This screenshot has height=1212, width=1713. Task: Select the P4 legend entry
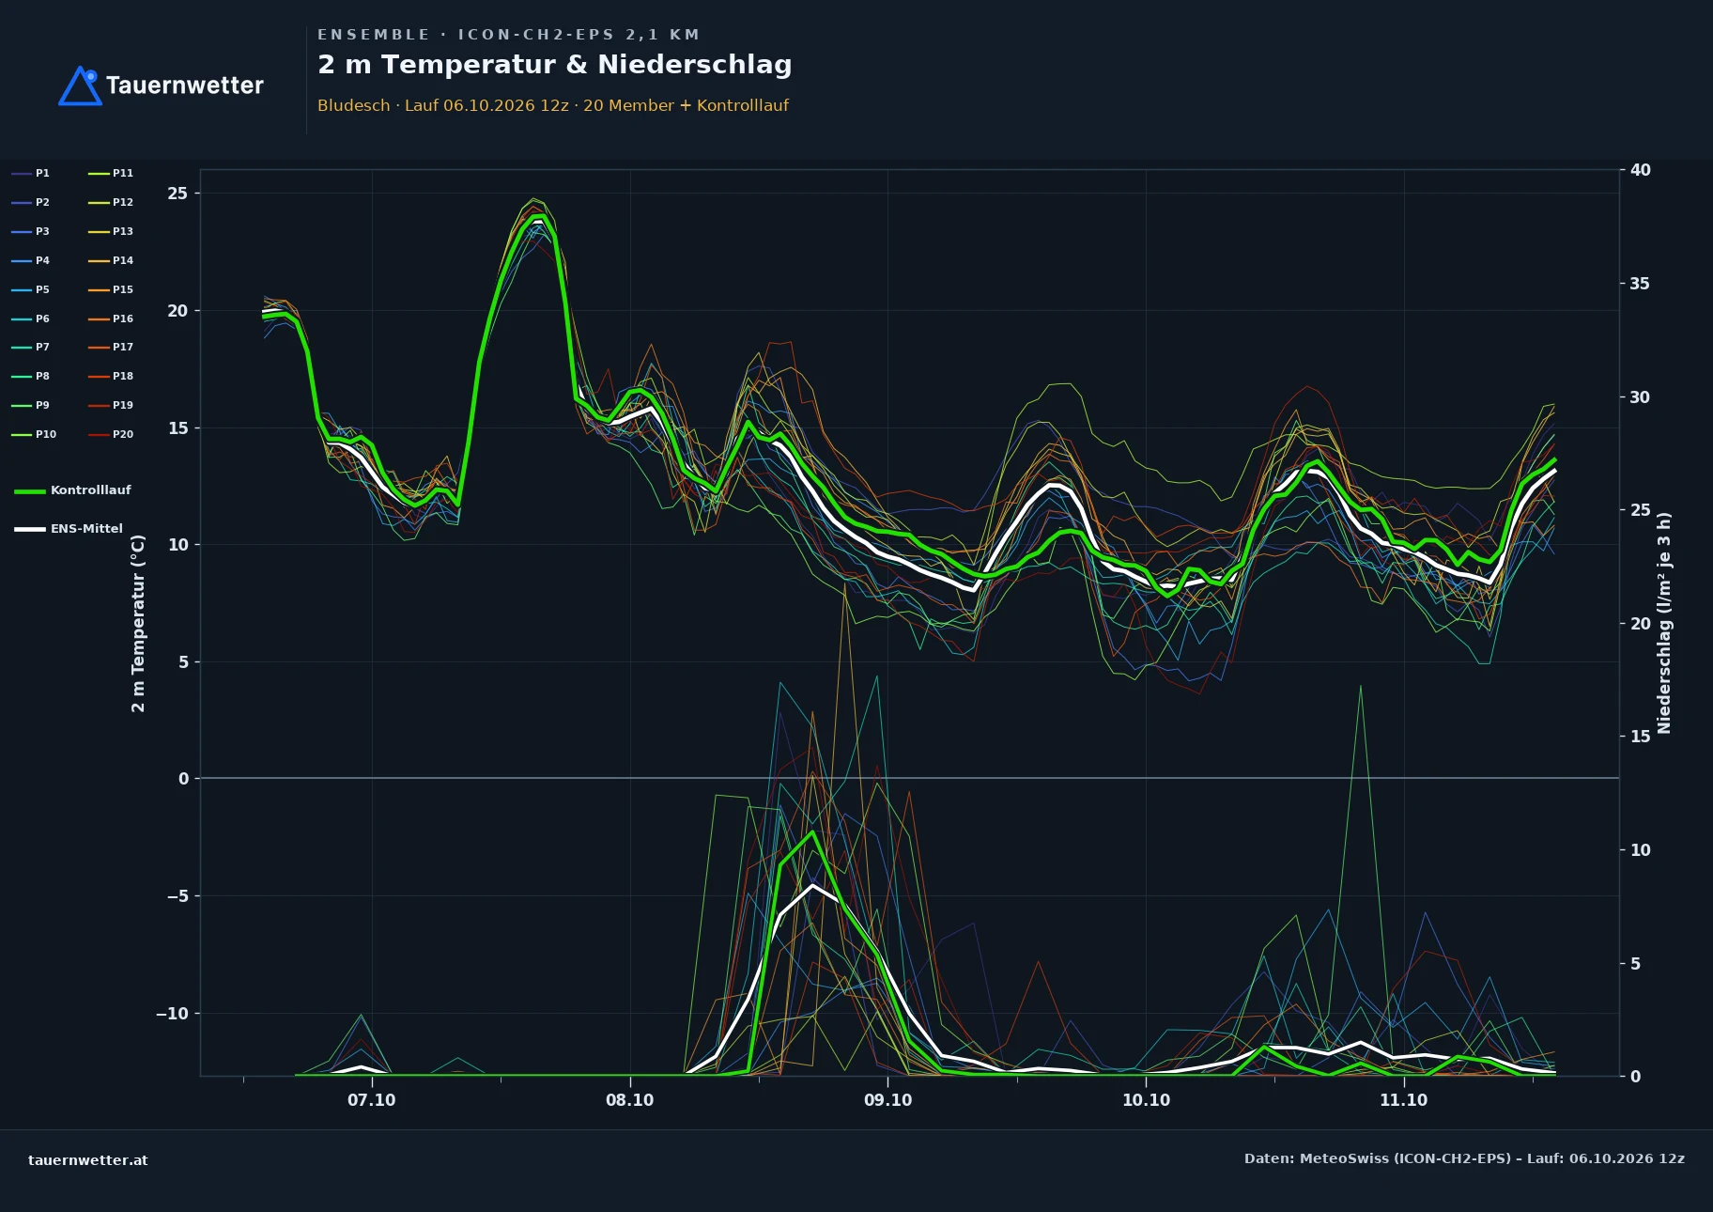(x=31, y=260)
